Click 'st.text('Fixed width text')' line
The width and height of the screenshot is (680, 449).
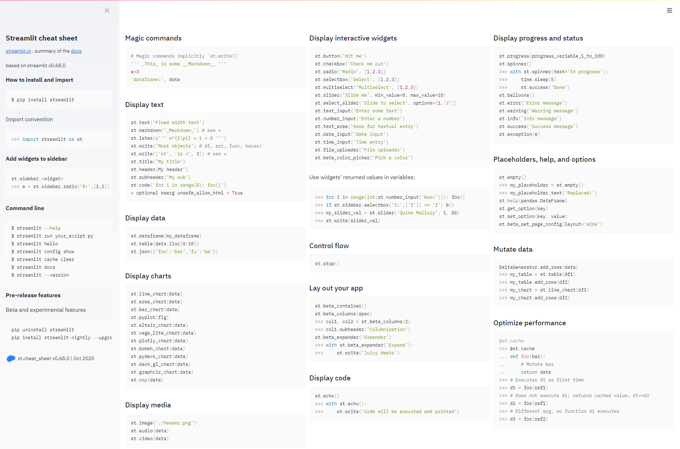click(167, 123)
